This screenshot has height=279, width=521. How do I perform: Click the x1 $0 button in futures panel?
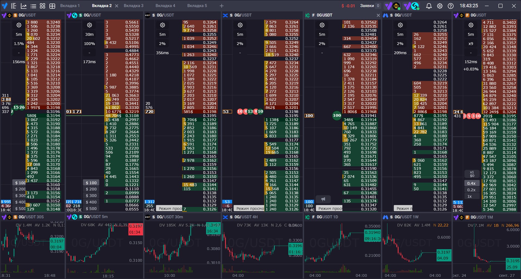tap(472, 174)
